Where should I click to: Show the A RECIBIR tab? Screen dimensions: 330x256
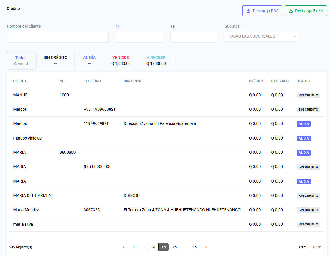point(156,61)
